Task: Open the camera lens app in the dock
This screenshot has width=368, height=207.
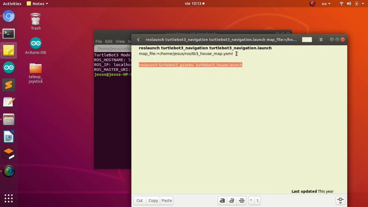Action: click(9, 171)
